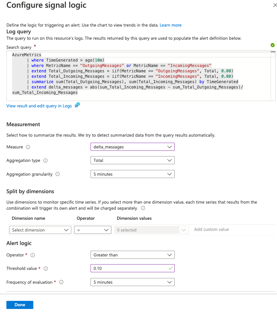This screenshot has width=277, height=315.
Task: Show info tooltip for Threshold value
Action: click(46, 269)
